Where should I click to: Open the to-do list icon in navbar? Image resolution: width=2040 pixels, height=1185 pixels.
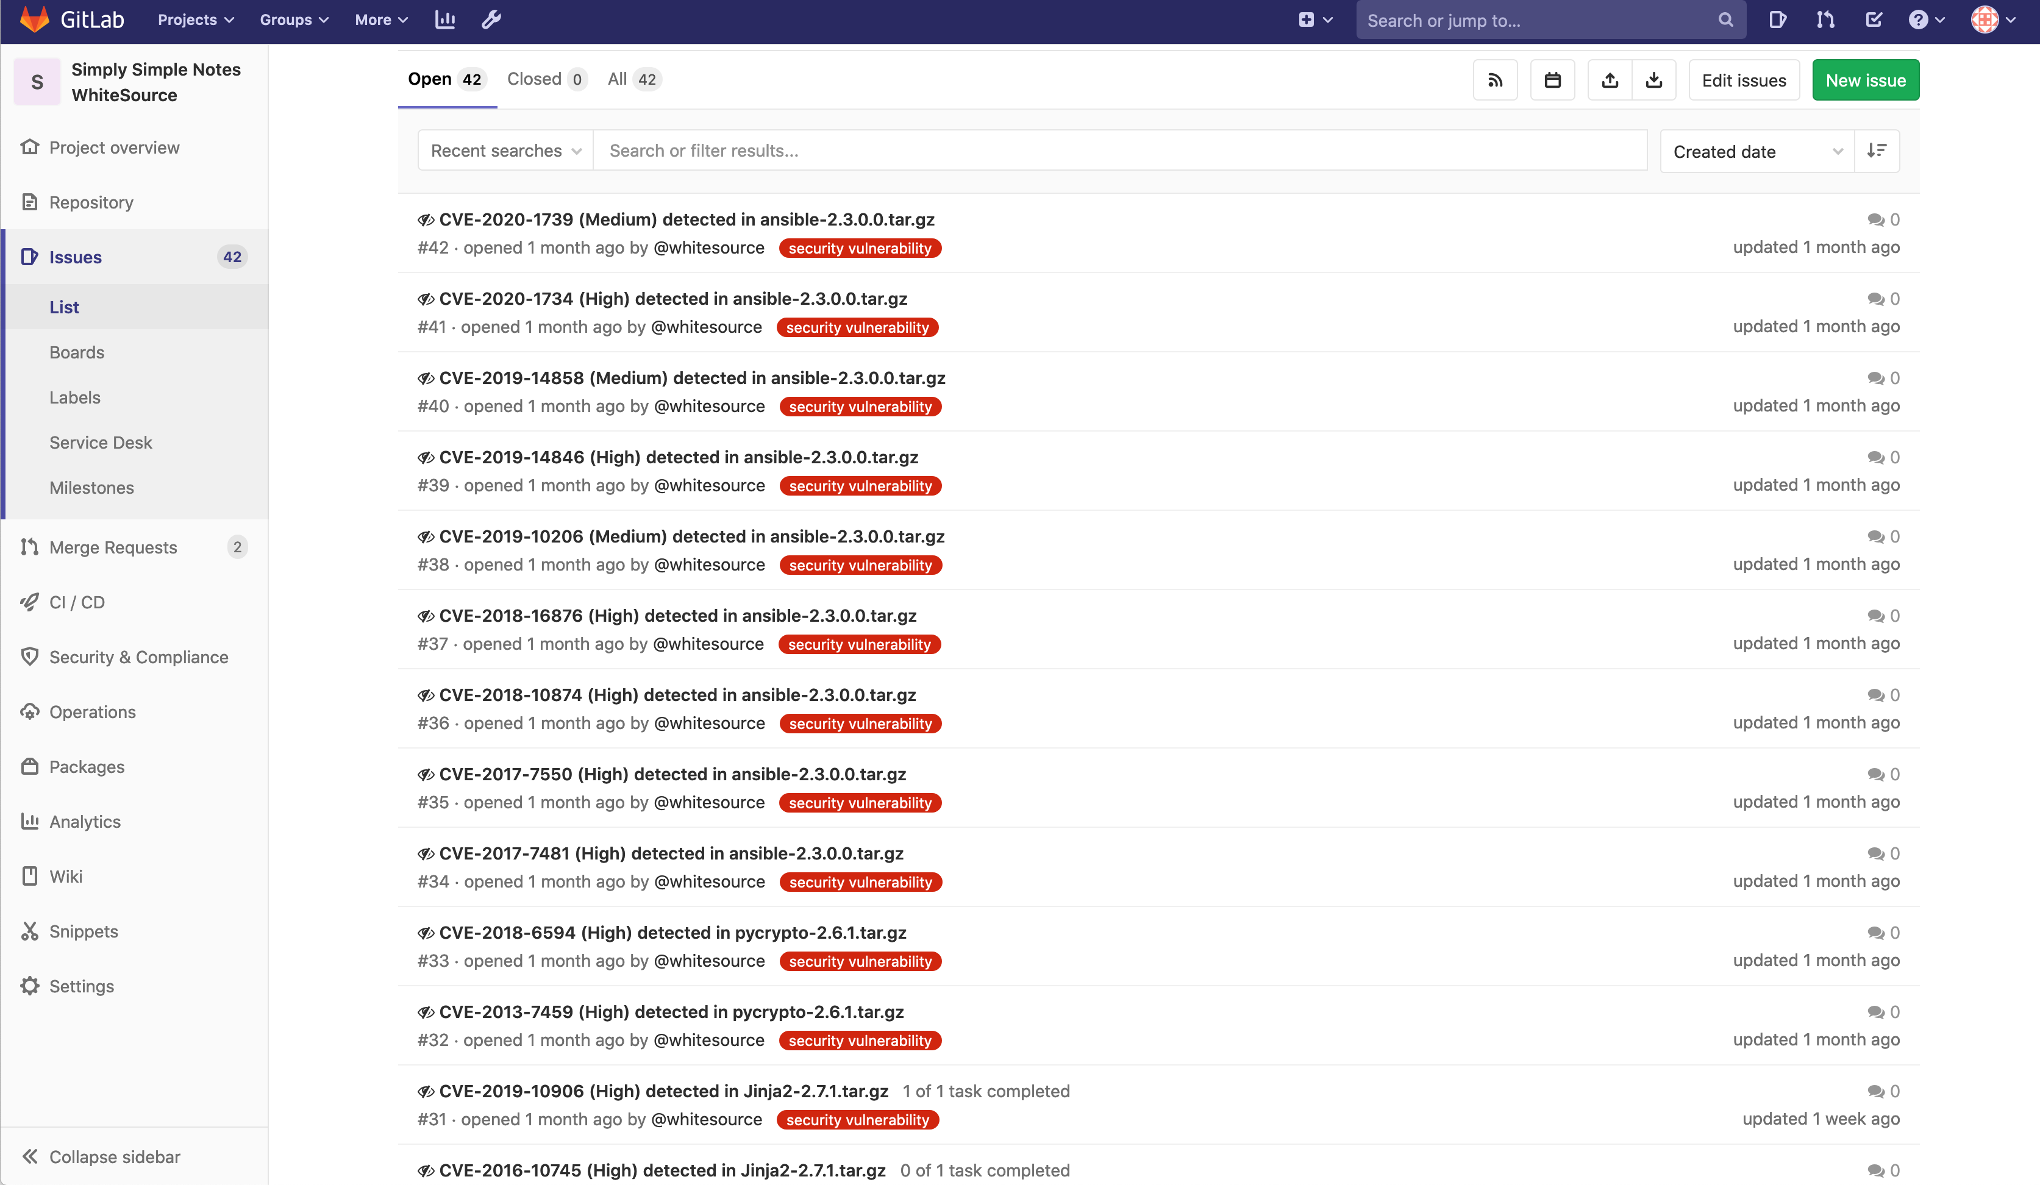[1873, 20]
